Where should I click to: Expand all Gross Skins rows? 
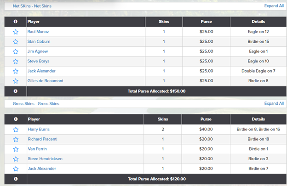(x=274, y=103)
